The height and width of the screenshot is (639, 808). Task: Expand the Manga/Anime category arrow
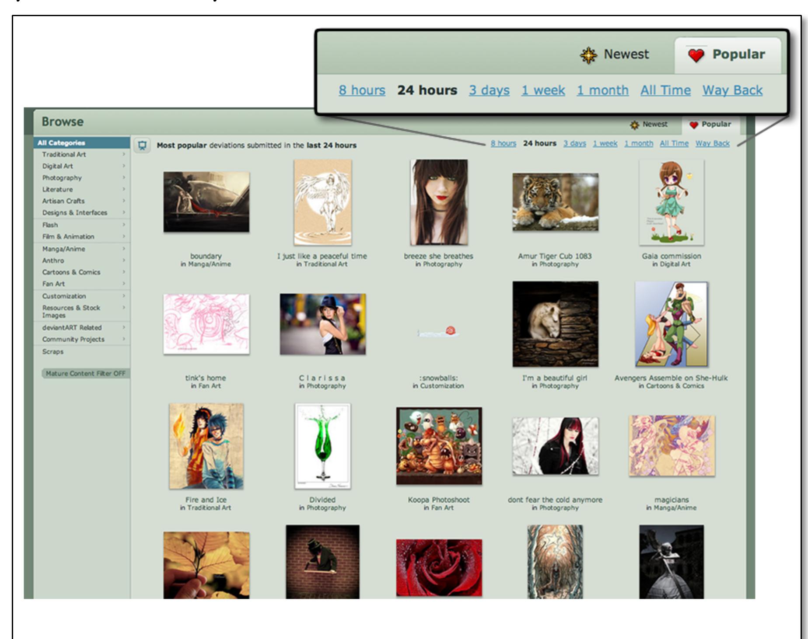[124, 249]
